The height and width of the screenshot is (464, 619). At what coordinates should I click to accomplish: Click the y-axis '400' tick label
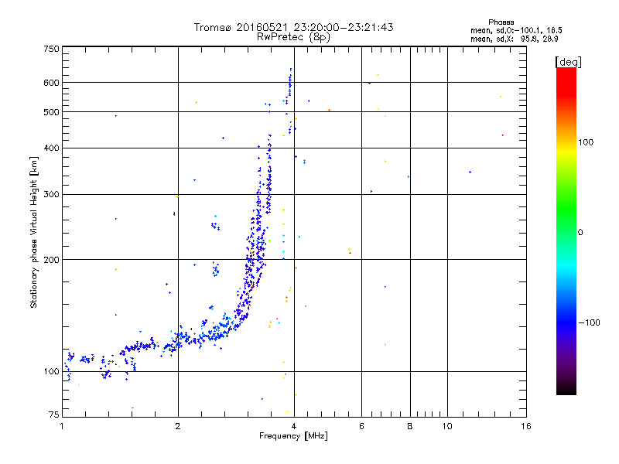tap(51, 148)
